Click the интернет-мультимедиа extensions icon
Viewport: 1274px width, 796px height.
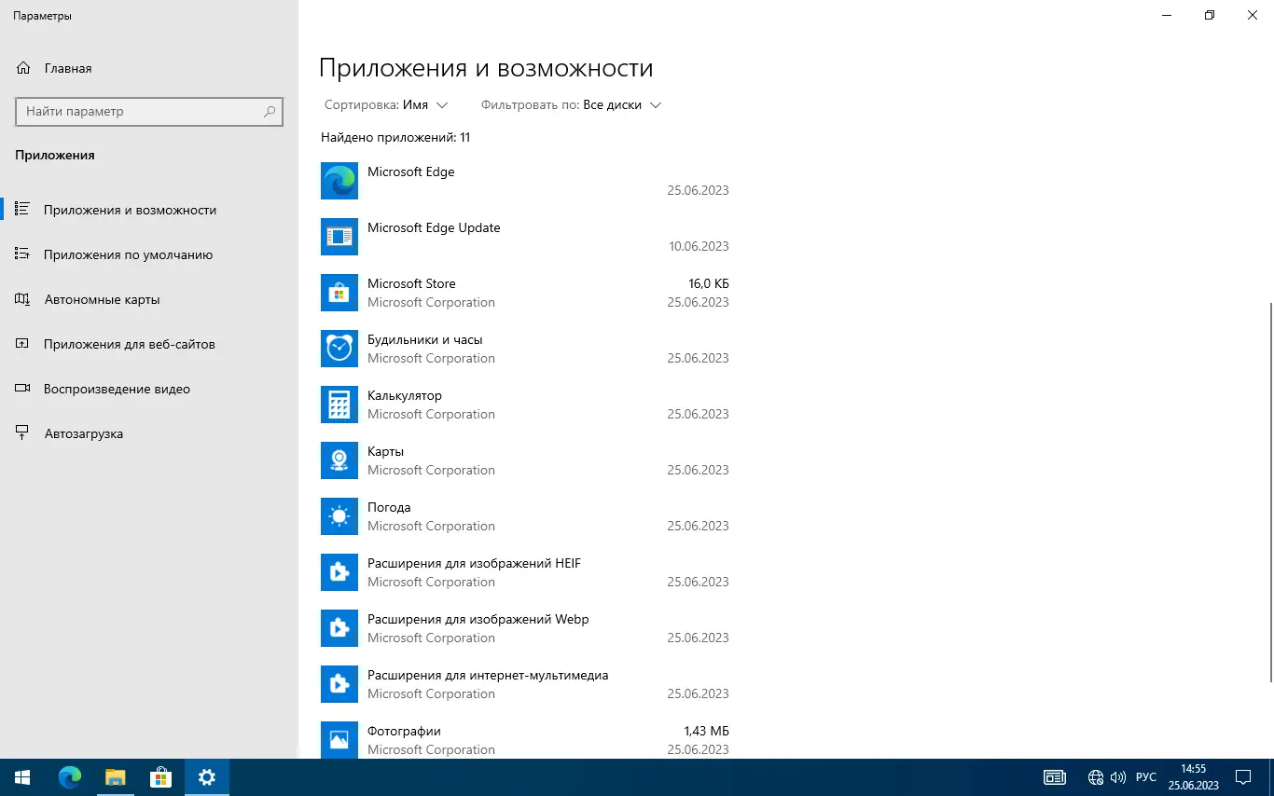(x=339, y=684)
